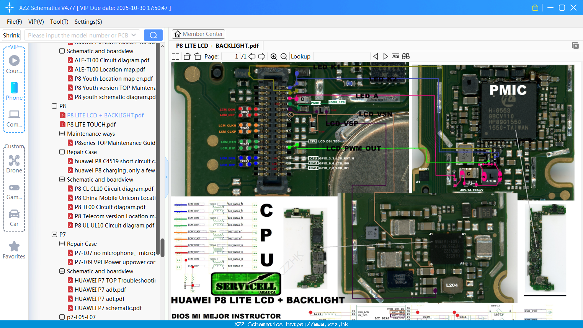Select the Drone category icon
The image size is (583, 328).
tap(14, 164)
